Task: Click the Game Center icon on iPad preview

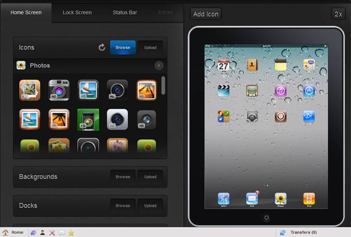Action: pos(224,116)
